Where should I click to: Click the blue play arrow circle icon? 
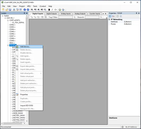point(28,10)
